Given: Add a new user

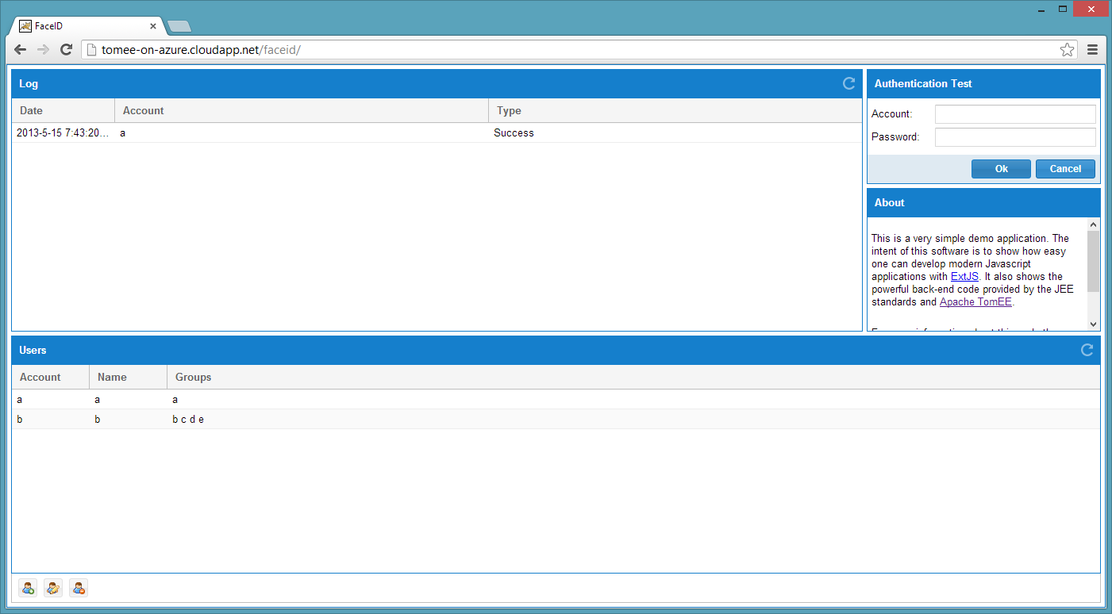Looking at the screenshot, I should 27,587.
